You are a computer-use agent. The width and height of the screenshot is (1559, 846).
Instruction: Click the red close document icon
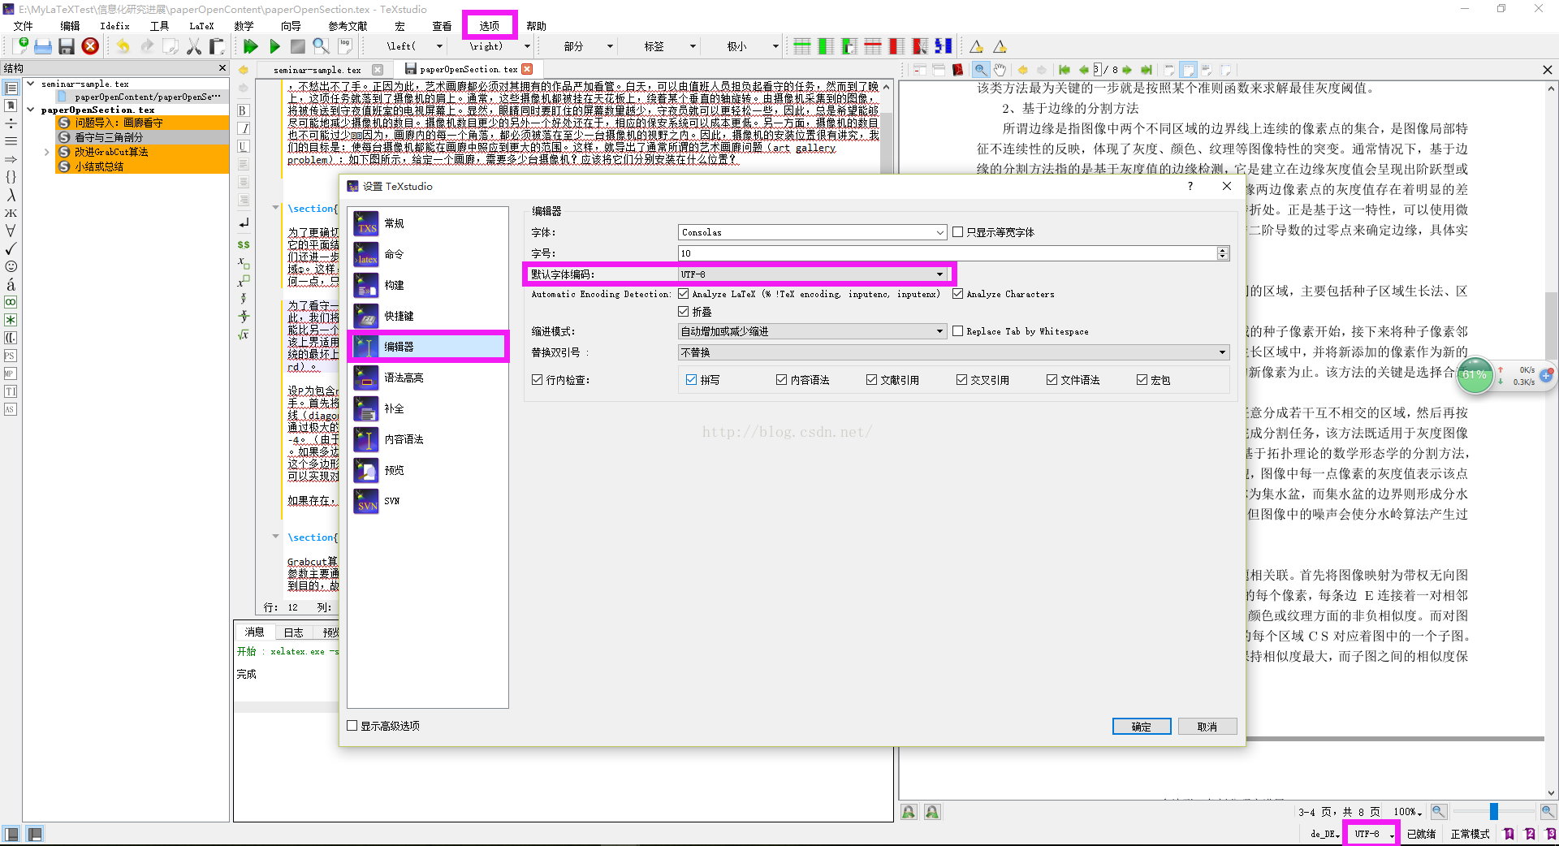[90, 46]
